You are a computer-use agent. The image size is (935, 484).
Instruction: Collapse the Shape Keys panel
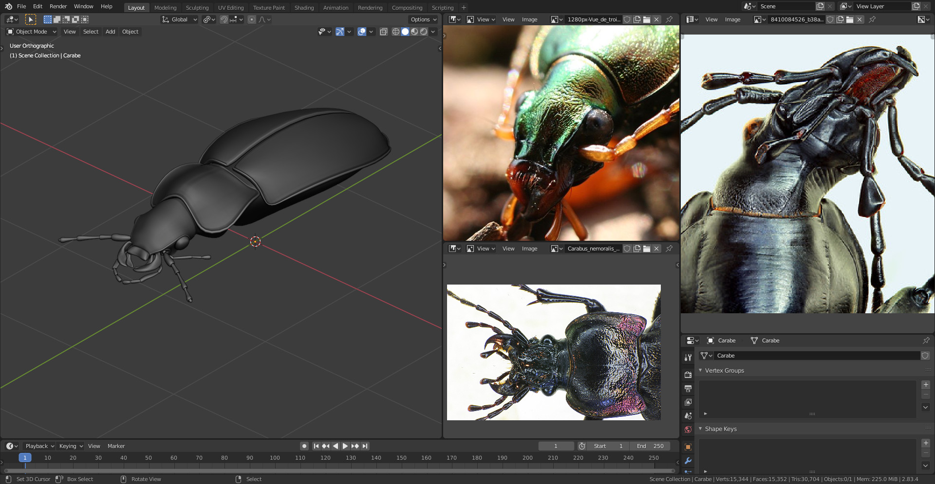(701, 429)
